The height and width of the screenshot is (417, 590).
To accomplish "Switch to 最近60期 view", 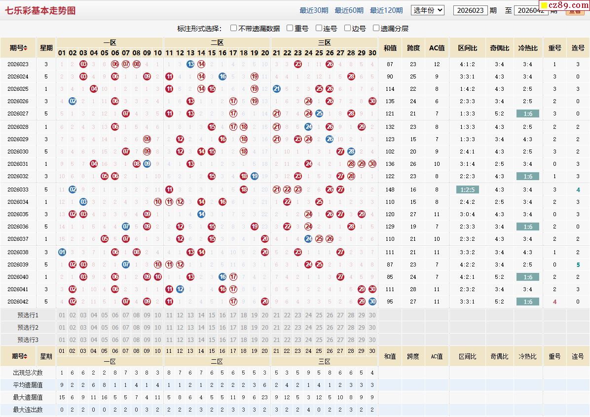I will (349, 10).
